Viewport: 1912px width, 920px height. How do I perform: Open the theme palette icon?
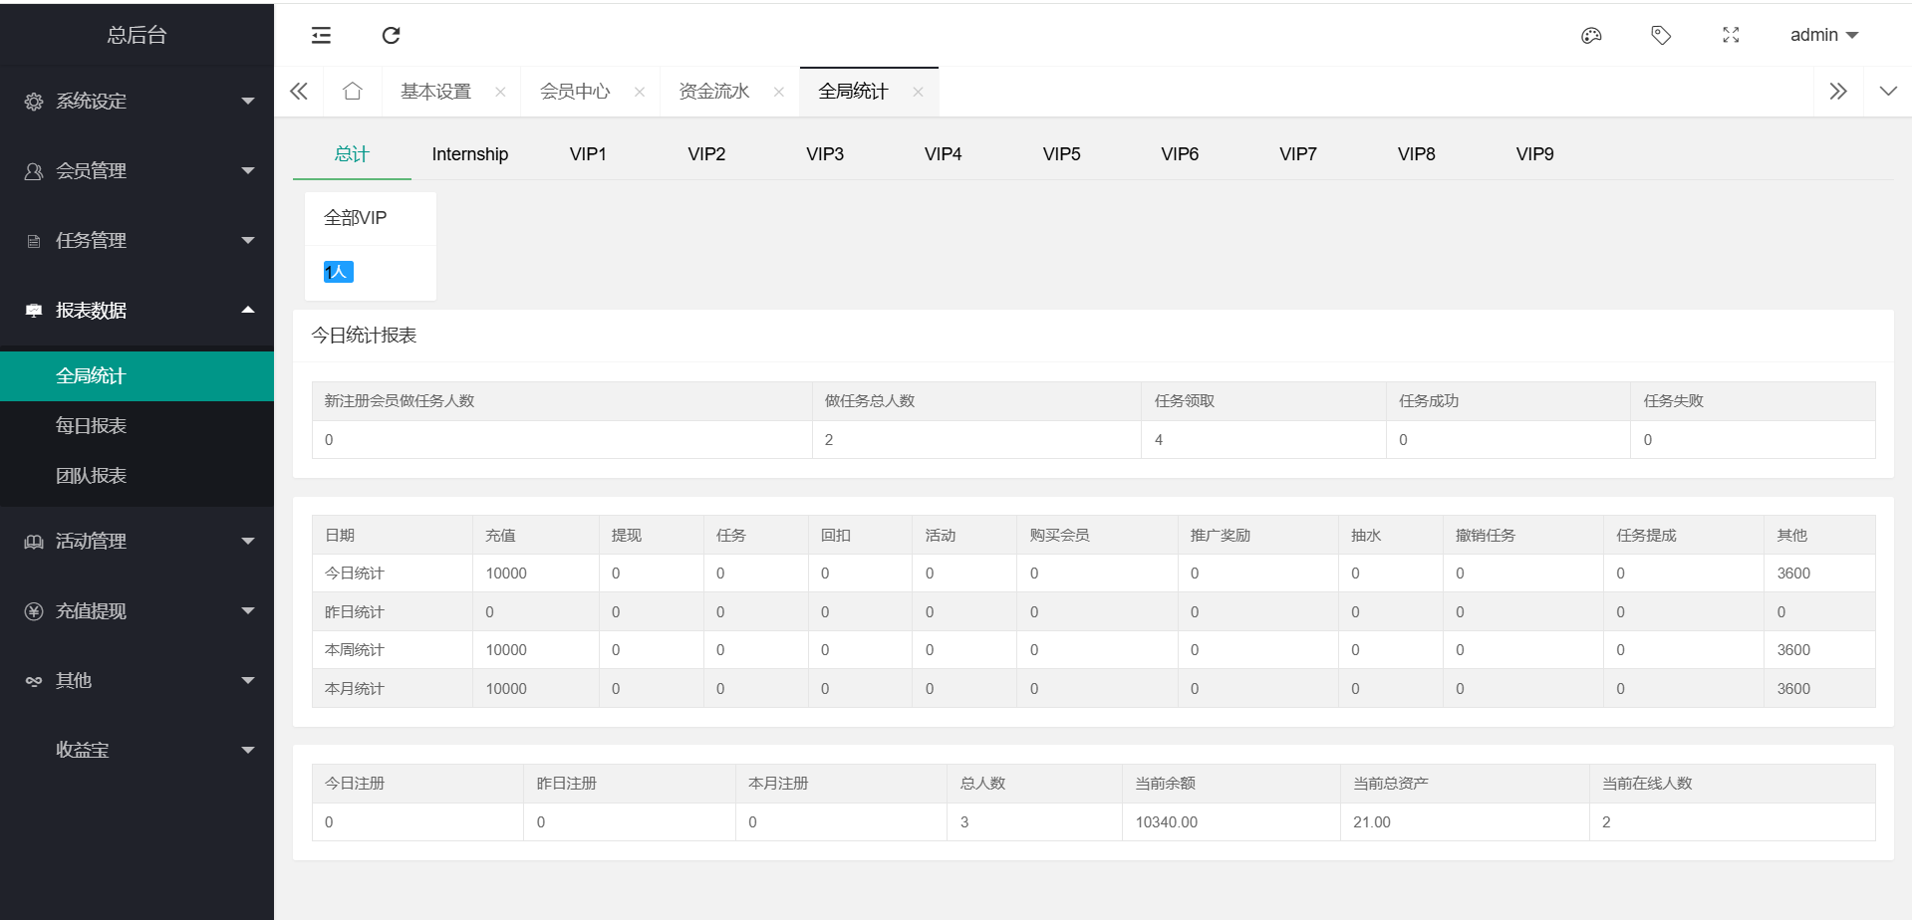coord(1591,36)
